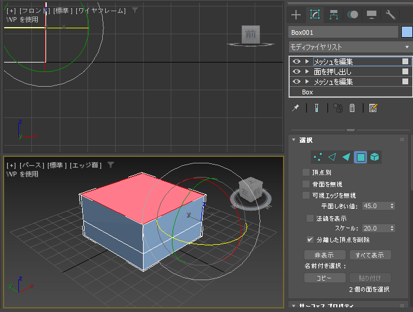Expand the 面を押し出し modifier entry
Viewport: 413px width, 312px height.
(x=307, y=71)
